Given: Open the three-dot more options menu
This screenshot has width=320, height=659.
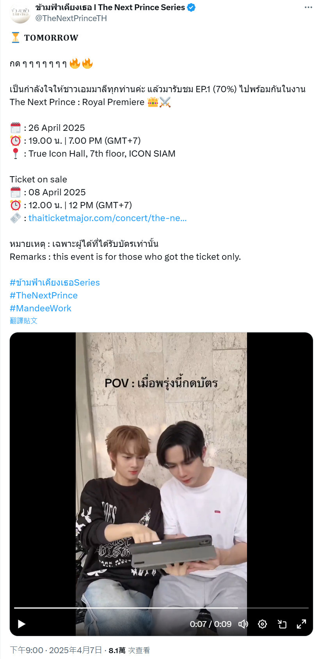Looking at the screenshot, I should coord(308,7).
